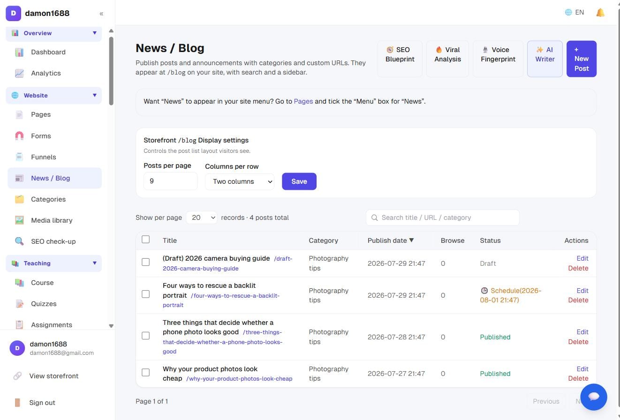620x420 pixels.
Task: Delete the product photos look cheap post
Action: 578,378
